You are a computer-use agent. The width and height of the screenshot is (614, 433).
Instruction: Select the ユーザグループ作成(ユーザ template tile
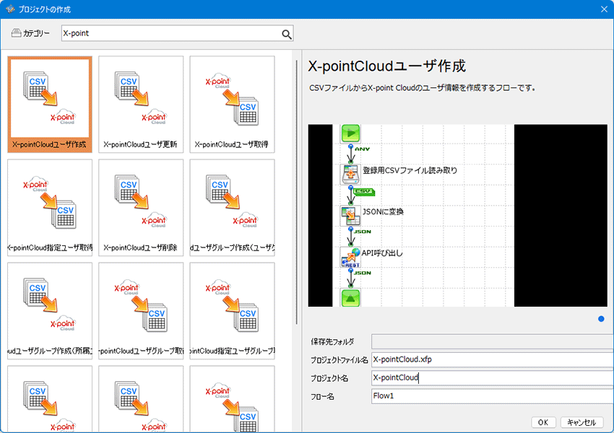point(232,207)
